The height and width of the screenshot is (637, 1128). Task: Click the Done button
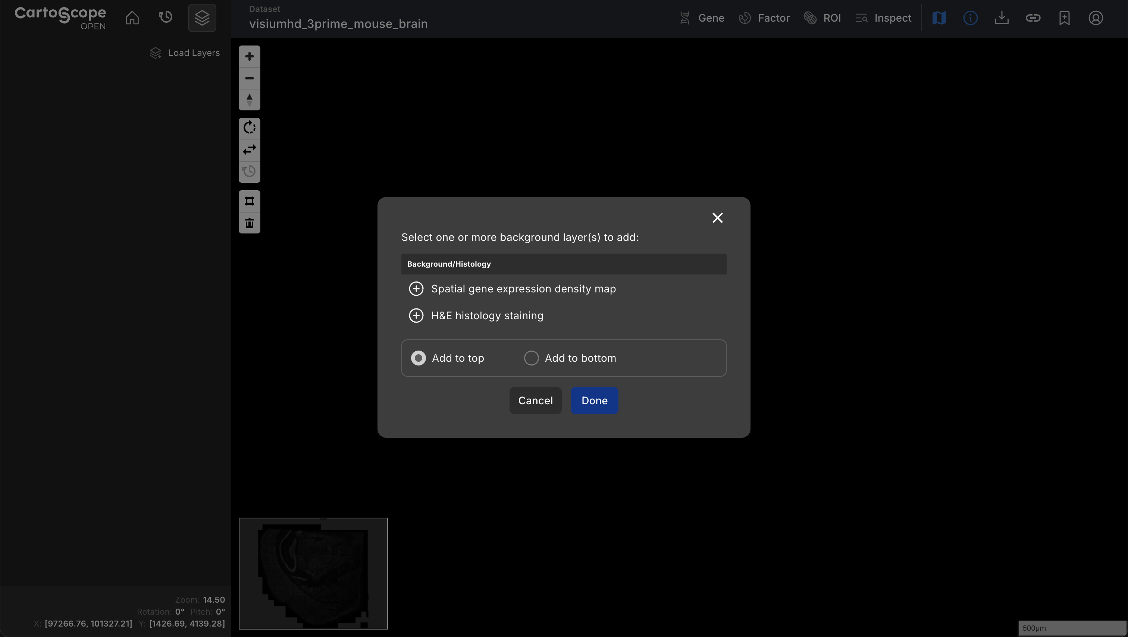[x=594, y=401]
